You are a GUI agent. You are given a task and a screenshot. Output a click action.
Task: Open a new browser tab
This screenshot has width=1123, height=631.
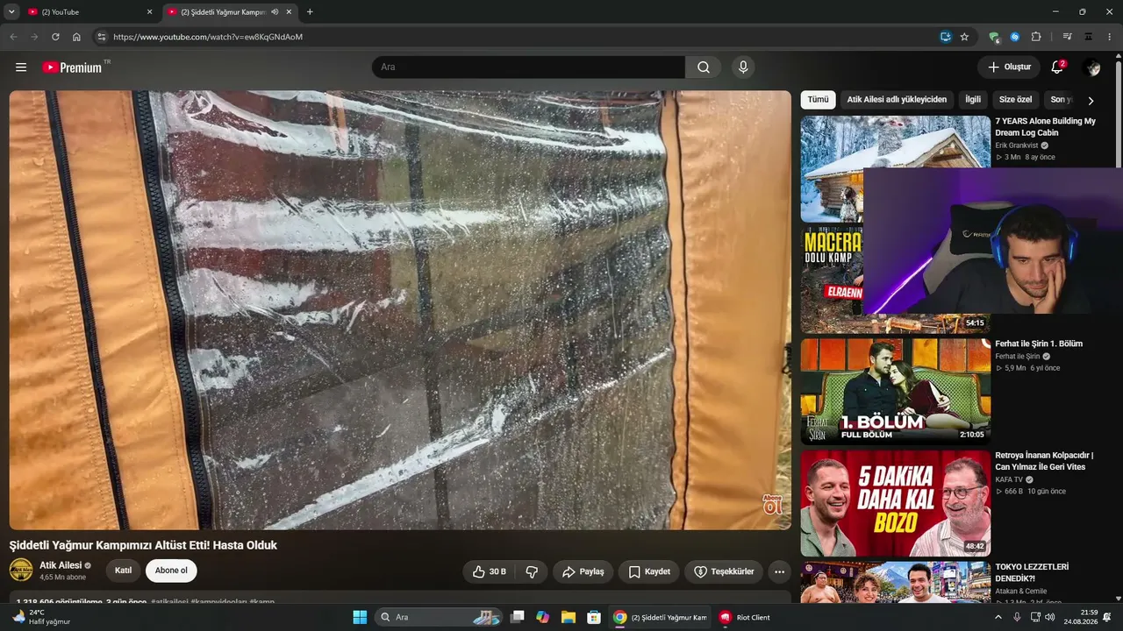tap(310, 12)
